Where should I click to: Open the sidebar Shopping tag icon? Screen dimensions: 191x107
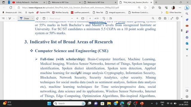[x=187, y=20]
